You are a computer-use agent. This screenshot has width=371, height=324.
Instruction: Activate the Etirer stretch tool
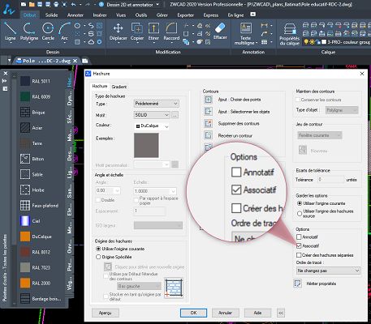(x=153, y=32)
